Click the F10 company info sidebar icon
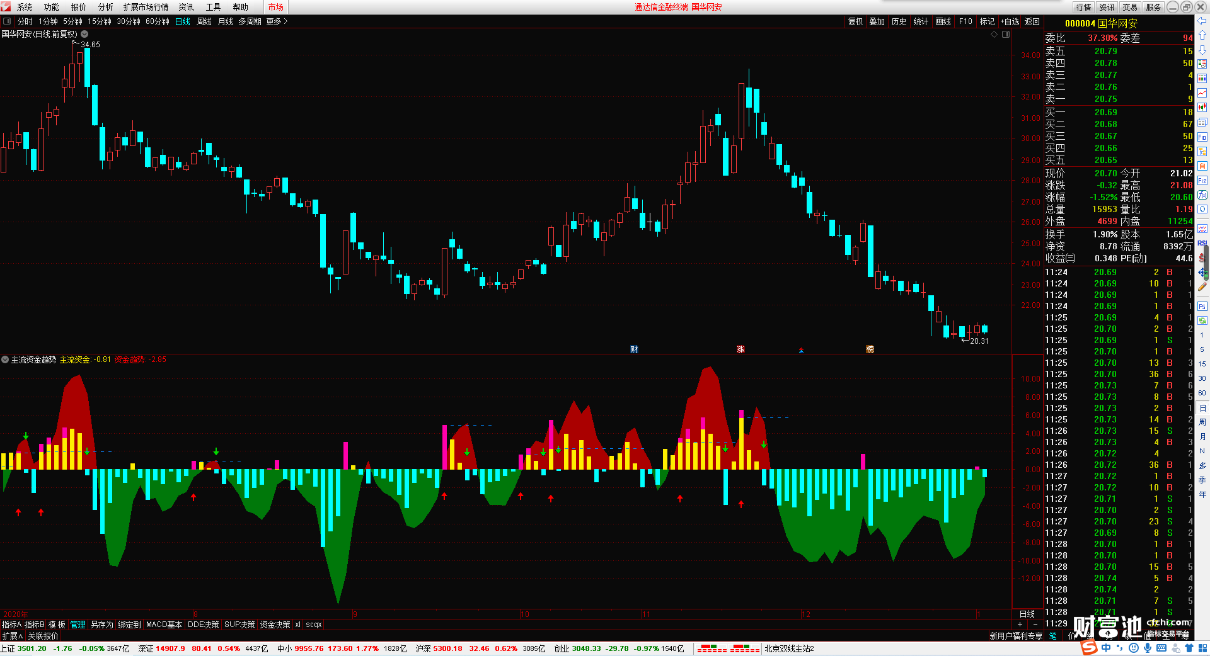Screen dimensions: 1210x656 (1202, 137)
